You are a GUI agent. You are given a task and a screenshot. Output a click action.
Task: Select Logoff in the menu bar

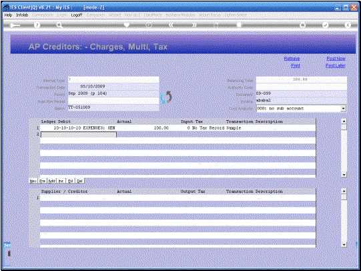click(77, 15)
